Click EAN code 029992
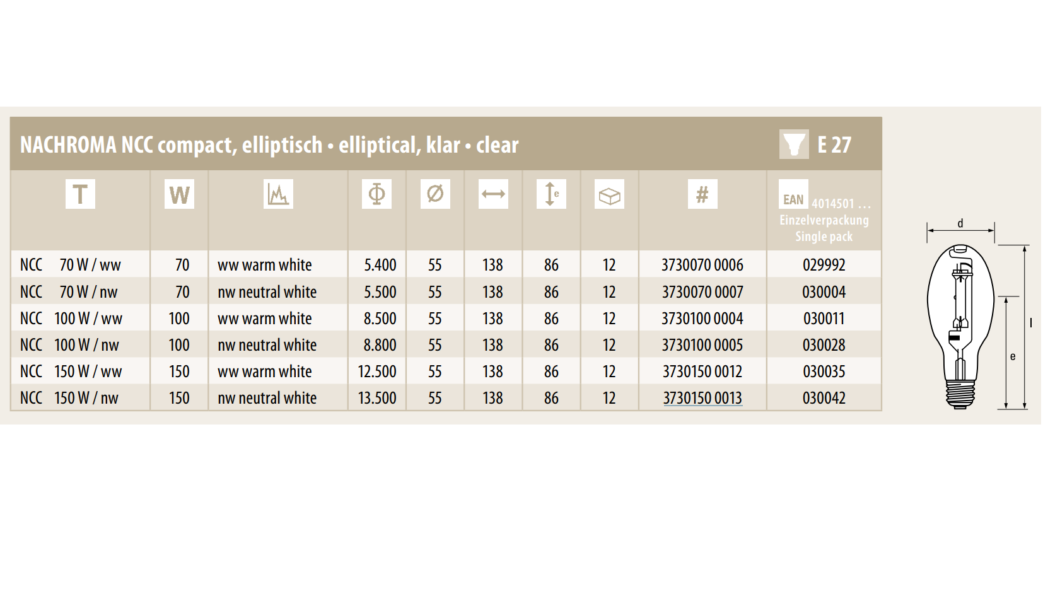 tap(824, 265)
